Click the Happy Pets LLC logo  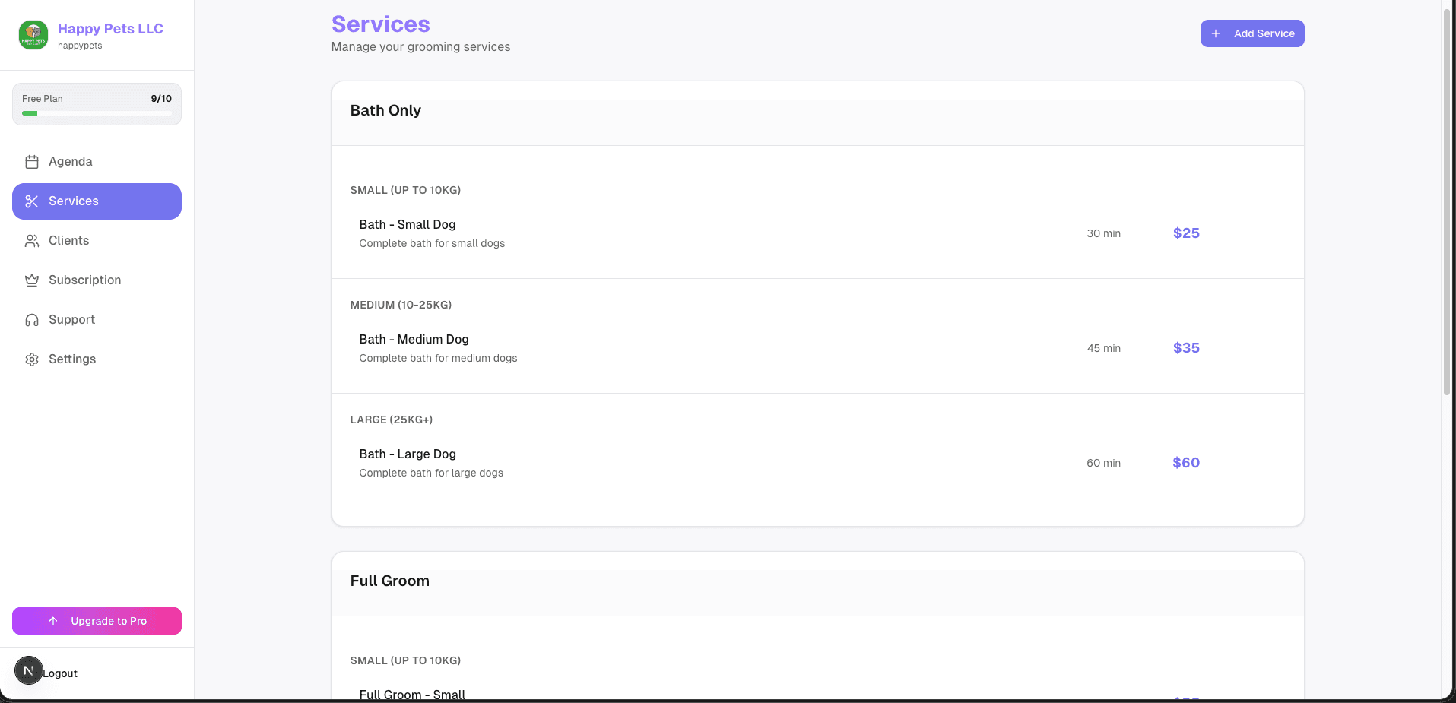pyautogui.click(x=33, y=34)
